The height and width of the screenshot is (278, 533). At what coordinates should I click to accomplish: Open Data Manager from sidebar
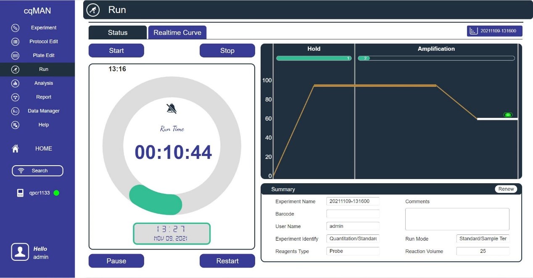coord(44,111)
